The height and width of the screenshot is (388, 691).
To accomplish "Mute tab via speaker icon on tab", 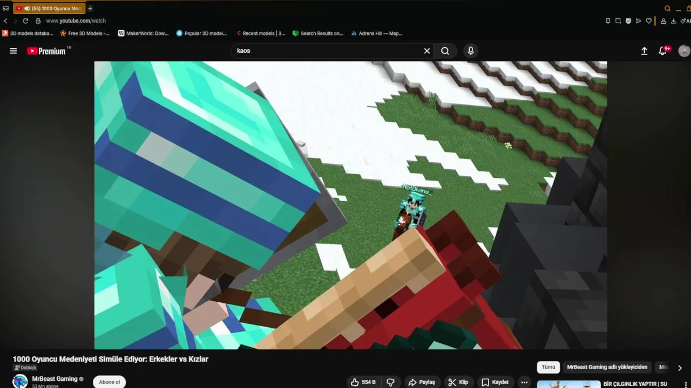I will click(27, 8).
